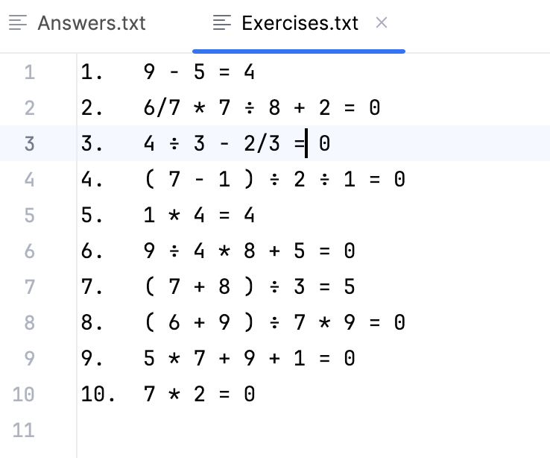Image resolution: width=550 pixels, height=458 pixels.
Task: Click gutter line number 8
Action: tap(29, 323)
